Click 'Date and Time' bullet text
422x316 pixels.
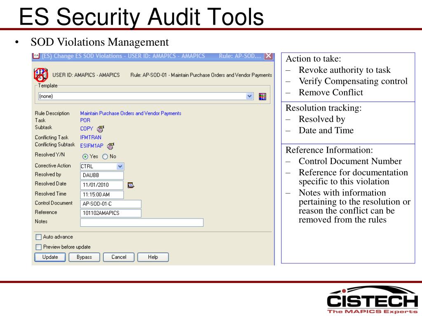(x=326, y=130)
